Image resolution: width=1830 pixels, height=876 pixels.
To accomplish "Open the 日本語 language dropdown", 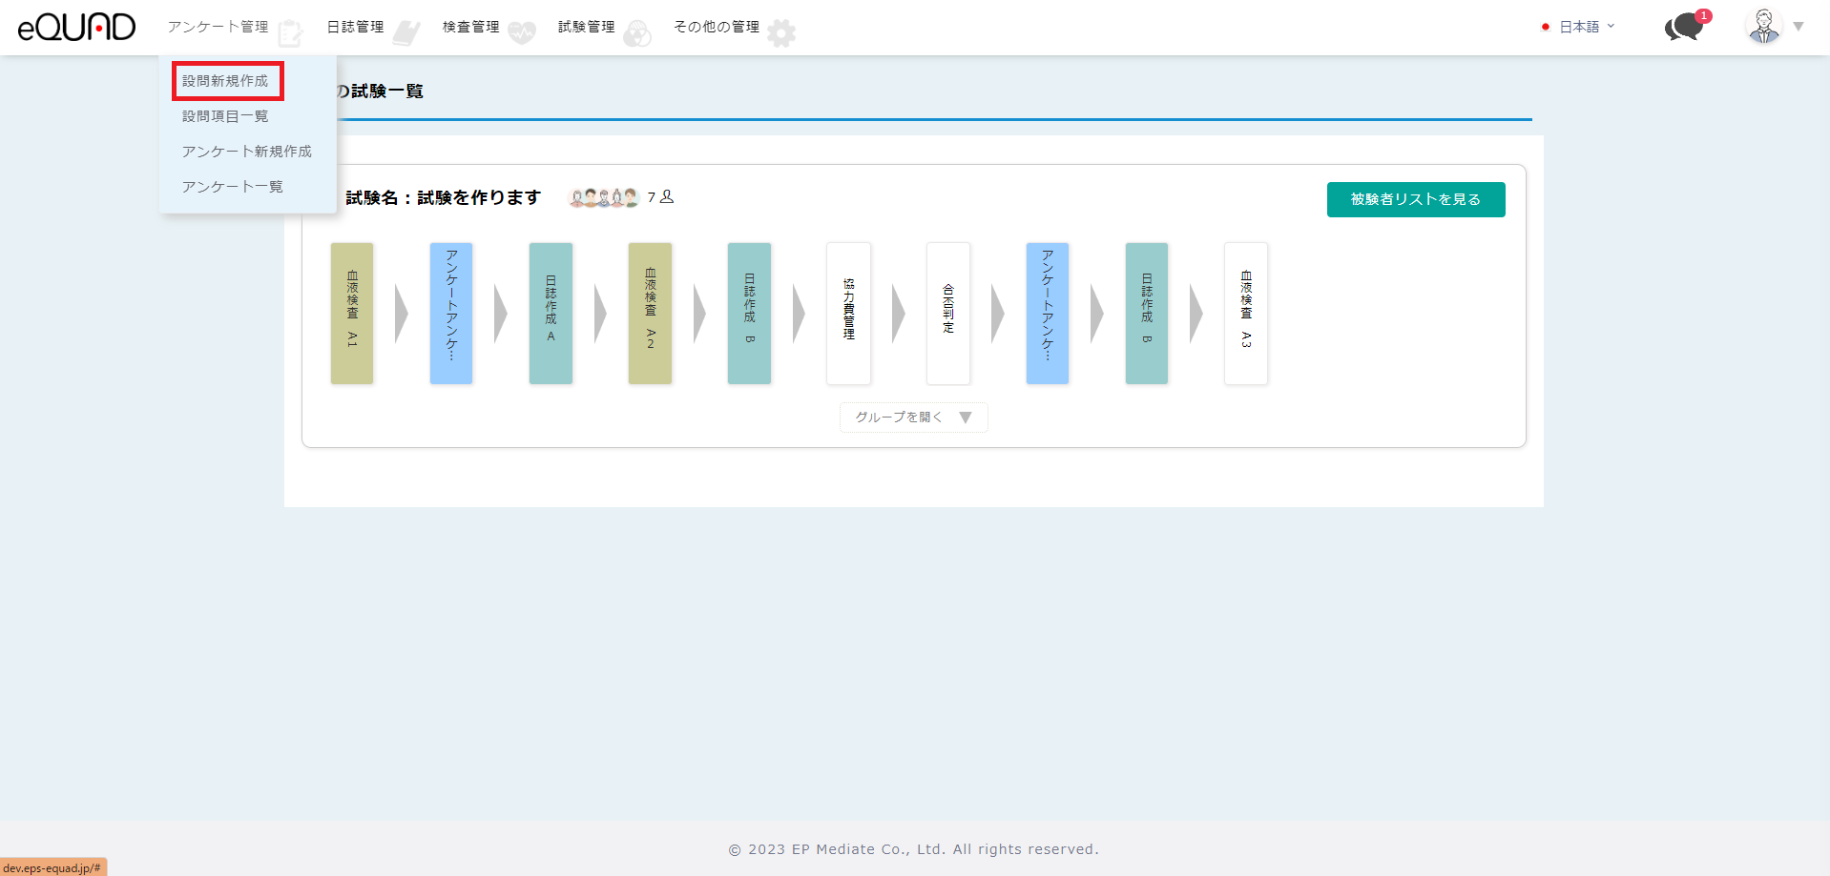I will (1580, 27).
